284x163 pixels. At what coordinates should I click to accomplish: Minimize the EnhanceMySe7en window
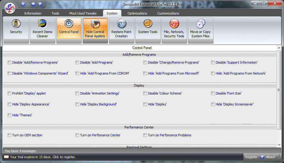(255, 3)
